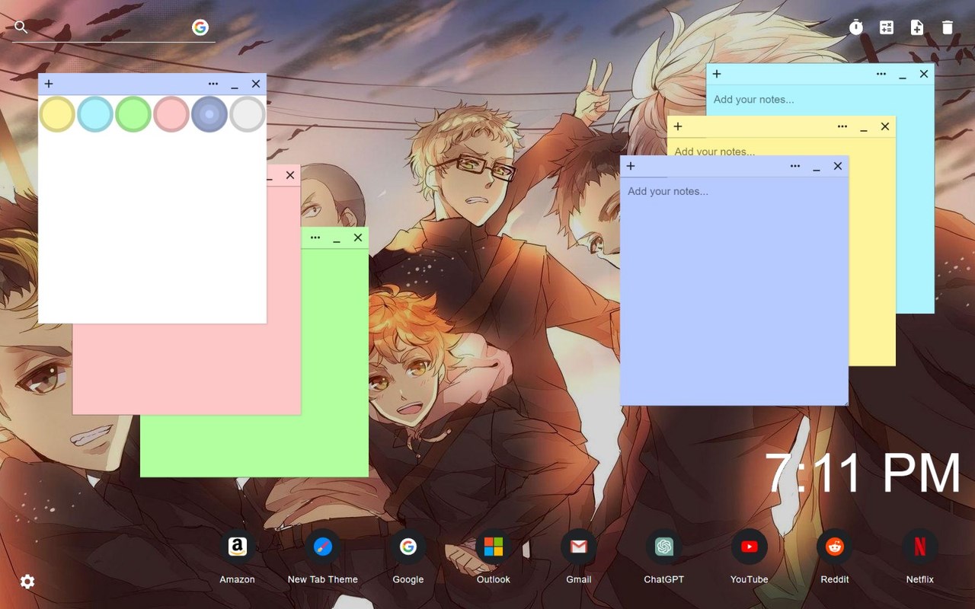
Task: Pick the yellow color swatch
Action: pyautogui.click(x=57, y=114)
